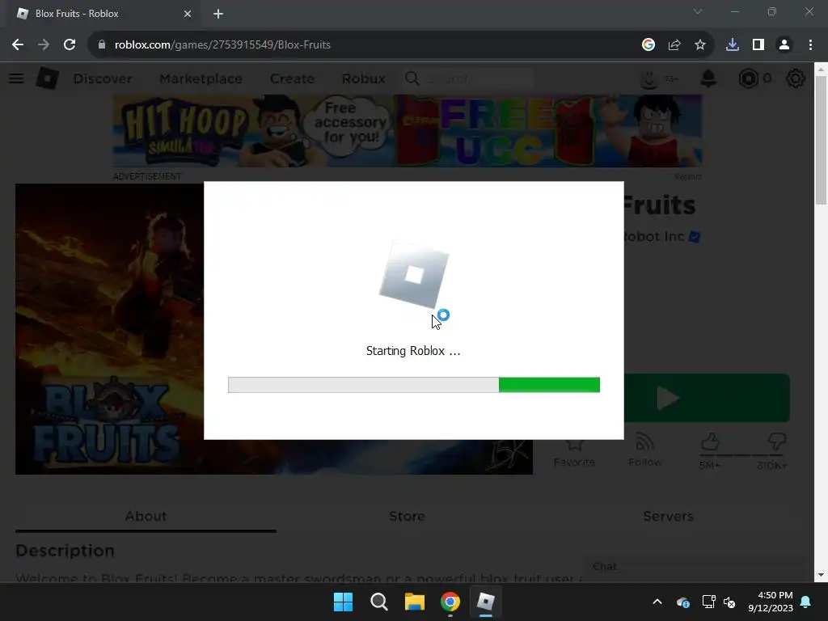The height and width of the screenshot is (621, 828).
Task: Open the Robux balance icon
Action: 748,78
